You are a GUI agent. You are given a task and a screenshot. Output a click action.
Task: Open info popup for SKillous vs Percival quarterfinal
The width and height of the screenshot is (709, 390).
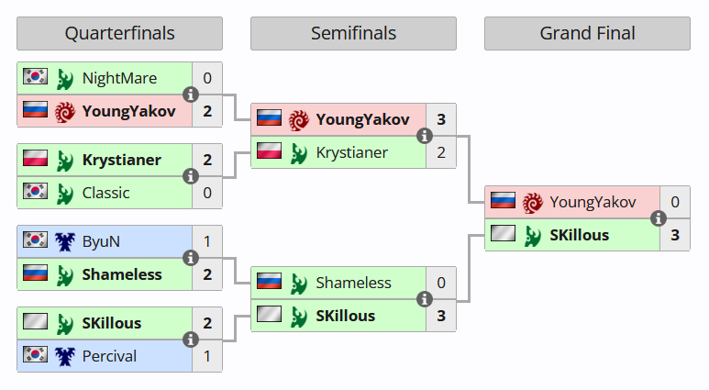tap(191, 340)
